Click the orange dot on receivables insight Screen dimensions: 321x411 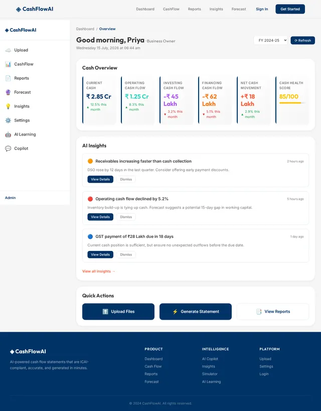point(90,161)
